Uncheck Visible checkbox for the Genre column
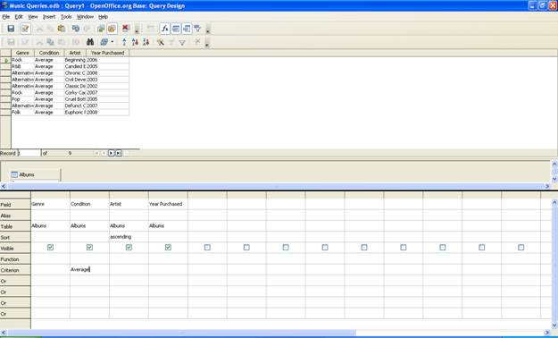This screenshot has width=558, height=338. pos(50,247)
